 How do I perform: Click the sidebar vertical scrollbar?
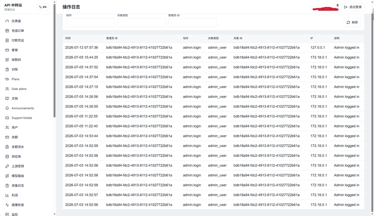pos(54,61)
